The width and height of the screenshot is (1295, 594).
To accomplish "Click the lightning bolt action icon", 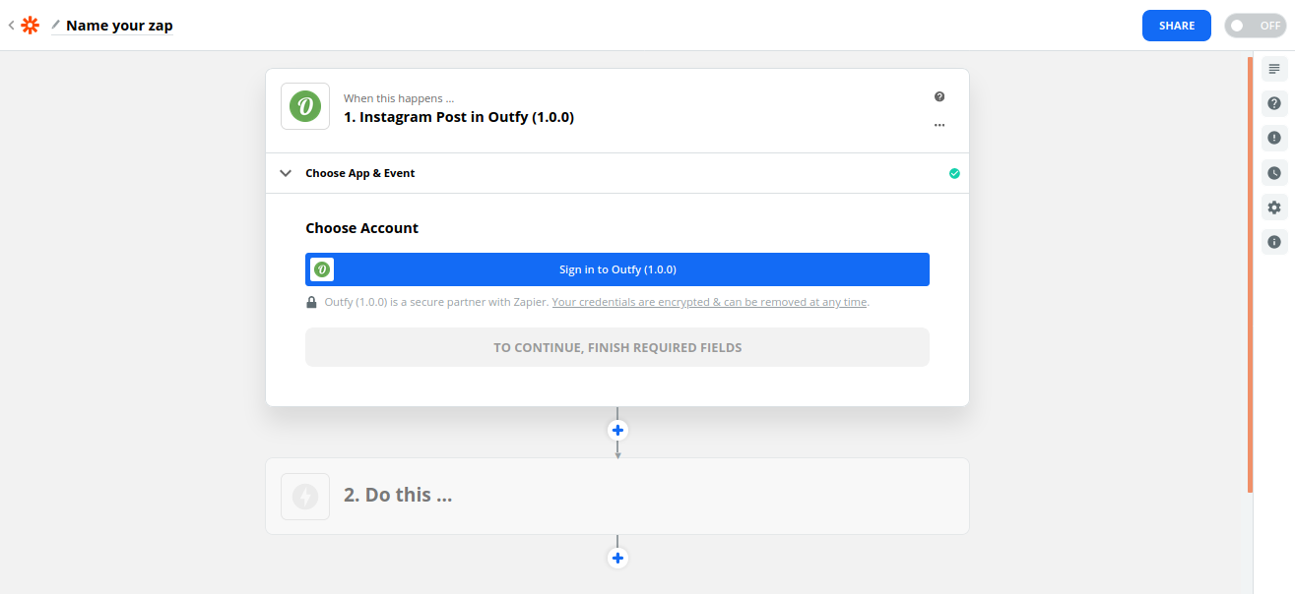I will click(305, 497).
